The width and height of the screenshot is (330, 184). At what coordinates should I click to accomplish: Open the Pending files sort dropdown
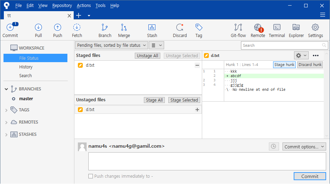[111, 45]
